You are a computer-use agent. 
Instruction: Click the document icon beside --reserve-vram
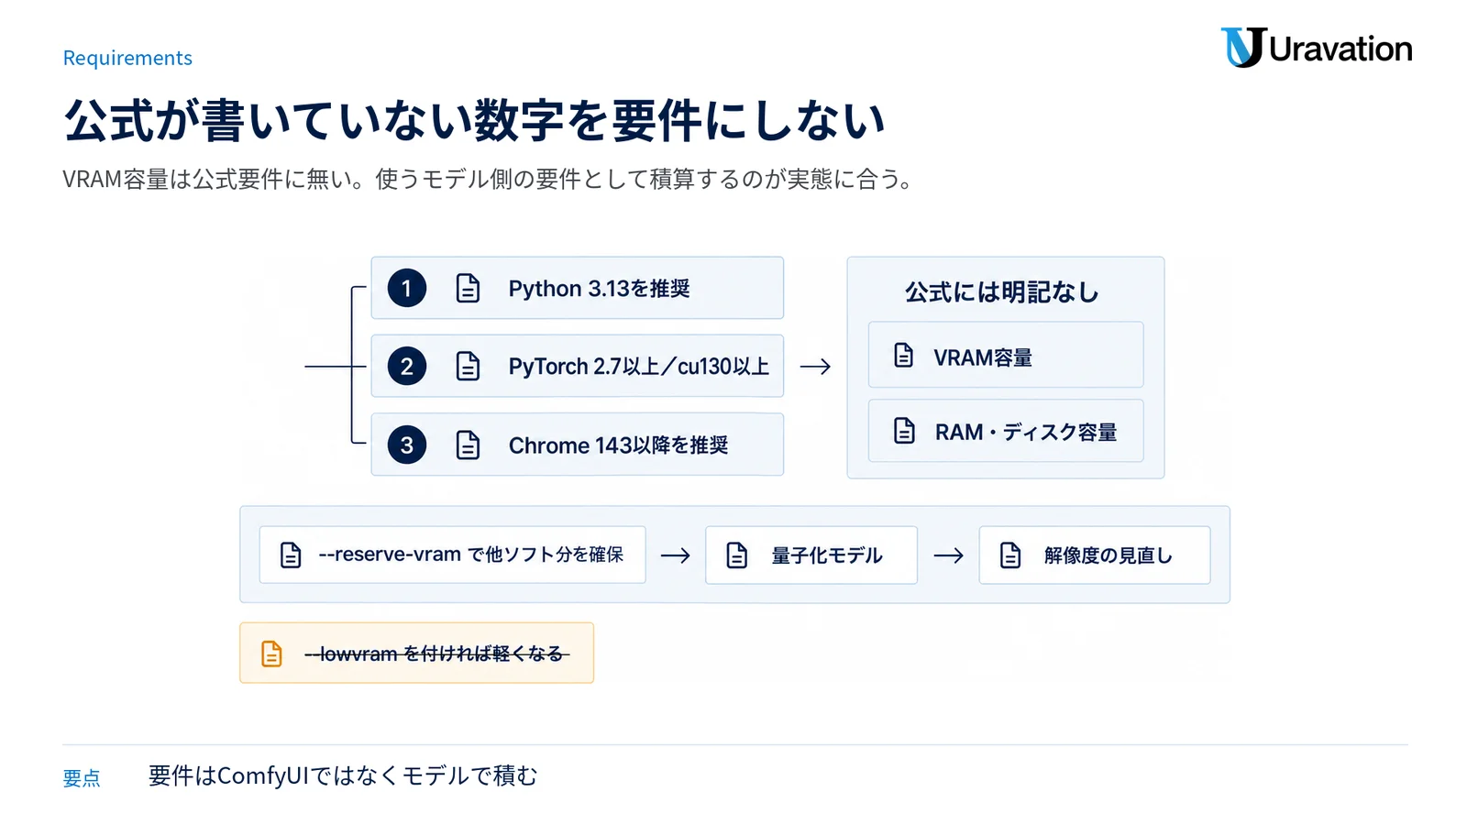tap(291, 555)
